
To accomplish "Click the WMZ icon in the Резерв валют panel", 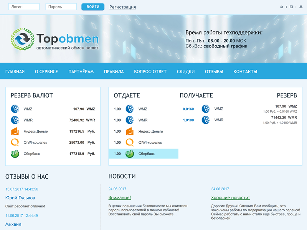I will click(x=15, y=109).
